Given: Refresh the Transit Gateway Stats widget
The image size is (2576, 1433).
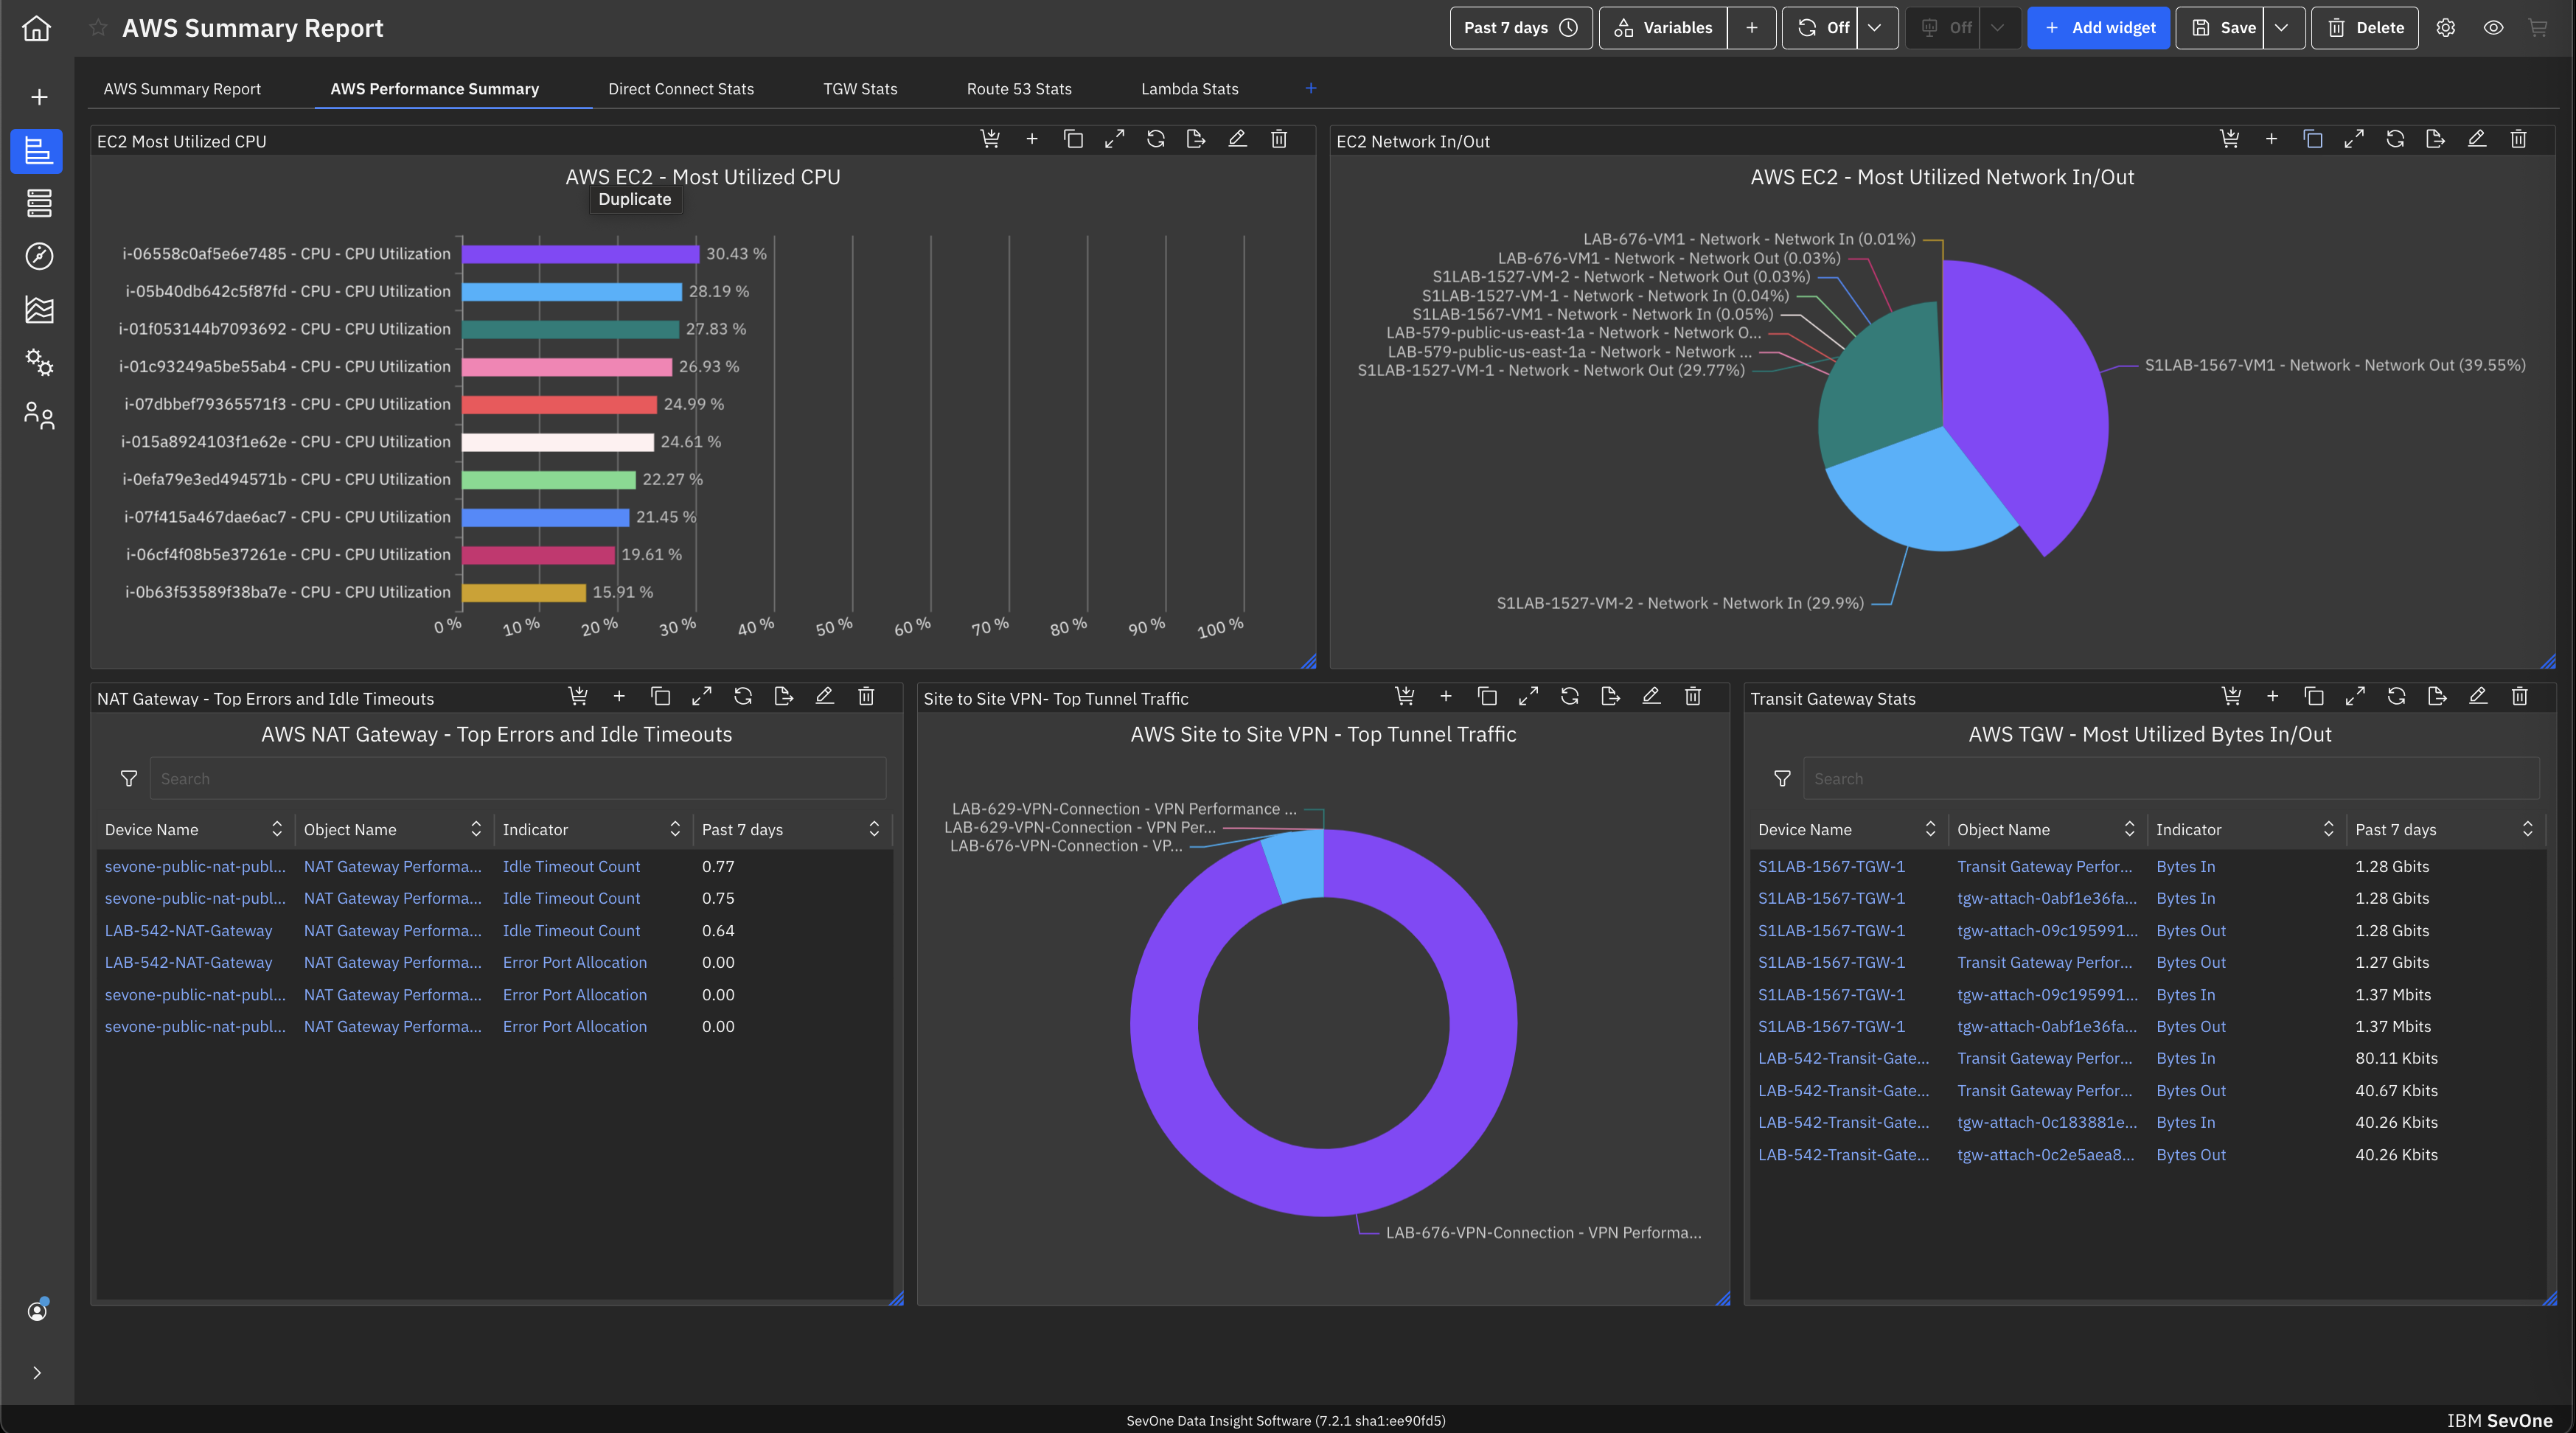Looking at the screenshot, I should (x=2396, y=696).
